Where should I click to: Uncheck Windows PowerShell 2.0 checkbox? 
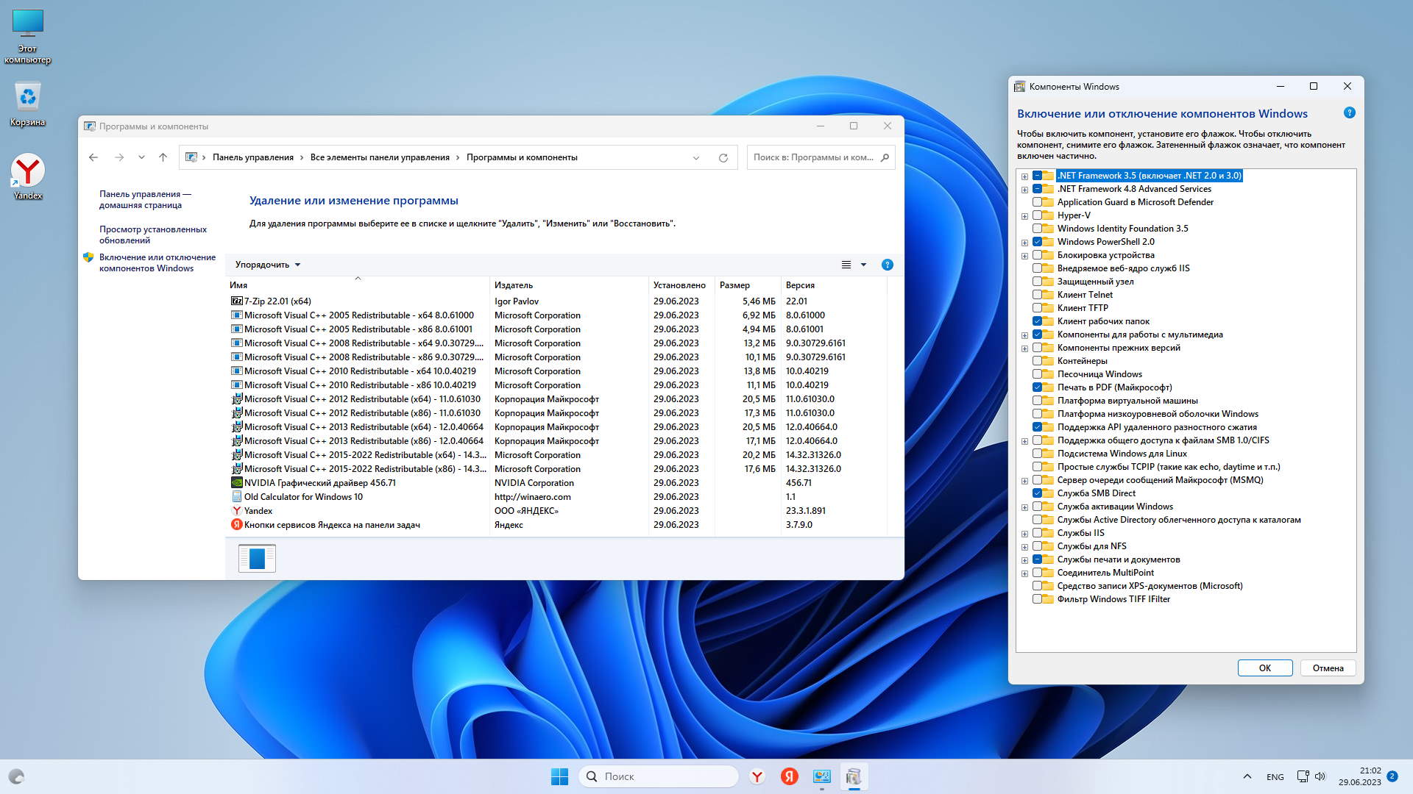pos(1037,242)
